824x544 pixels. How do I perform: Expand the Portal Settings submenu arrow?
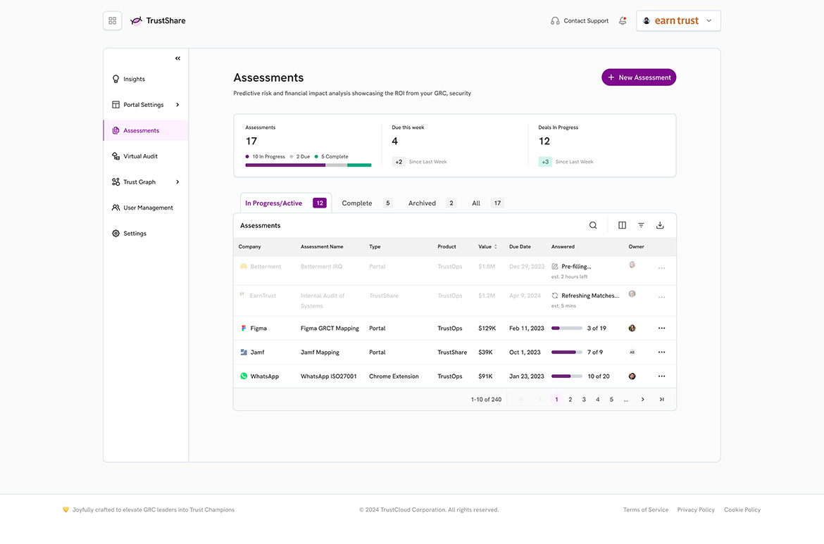(x=177, y=104)
